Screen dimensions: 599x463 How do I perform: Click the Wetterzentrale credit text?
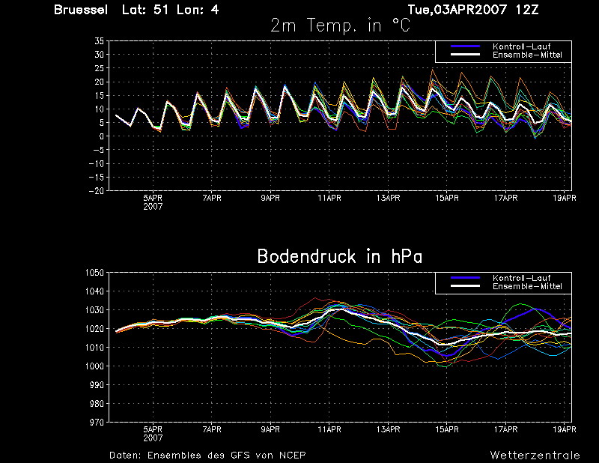coord(535,456)
